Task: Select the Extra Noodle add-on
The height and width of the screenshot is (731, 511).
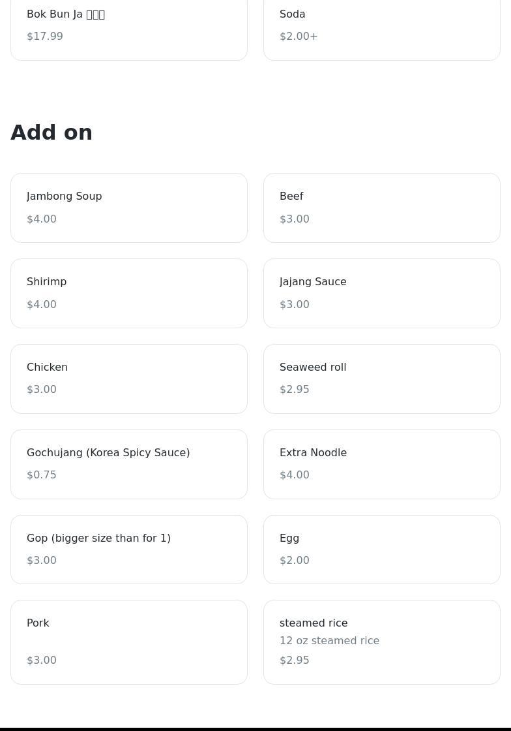Action: point(381,464)
